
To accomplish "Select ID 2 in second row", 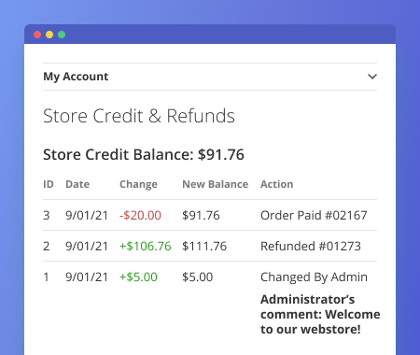I will (47, 246).
